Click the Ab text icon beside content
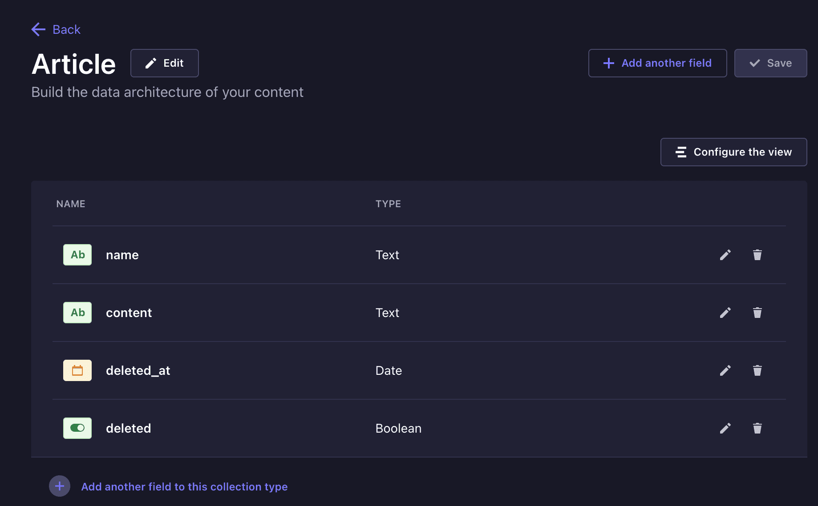This screenshot has height=506, width=818. click(77, 313)
